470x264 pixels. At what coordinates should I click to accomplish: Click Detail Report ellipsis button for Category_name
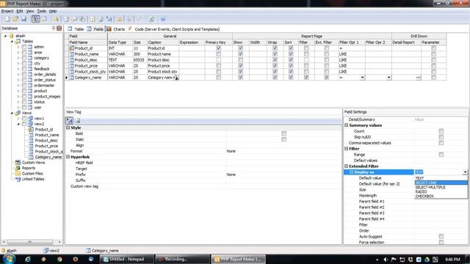coord(418,78)
